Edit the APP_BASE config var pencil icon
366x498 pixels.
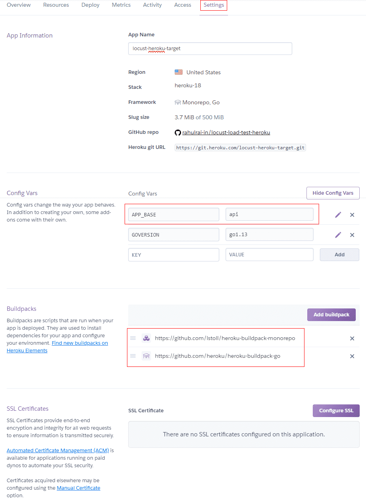(338, 215)
